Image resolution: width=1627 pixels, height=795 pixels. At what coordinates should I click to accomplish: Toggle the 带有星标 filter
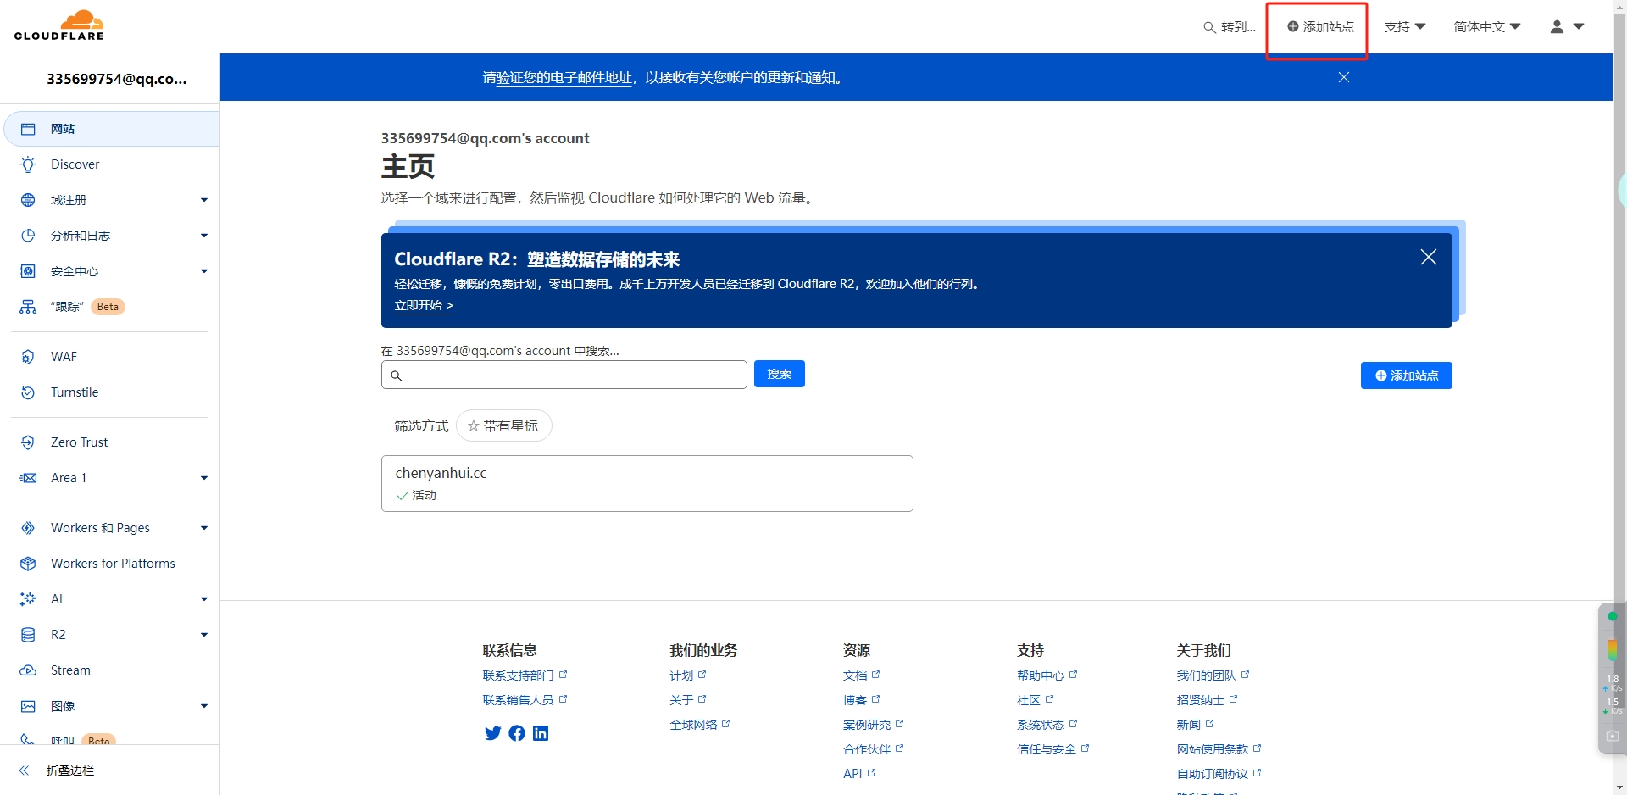tap(504, 425)
